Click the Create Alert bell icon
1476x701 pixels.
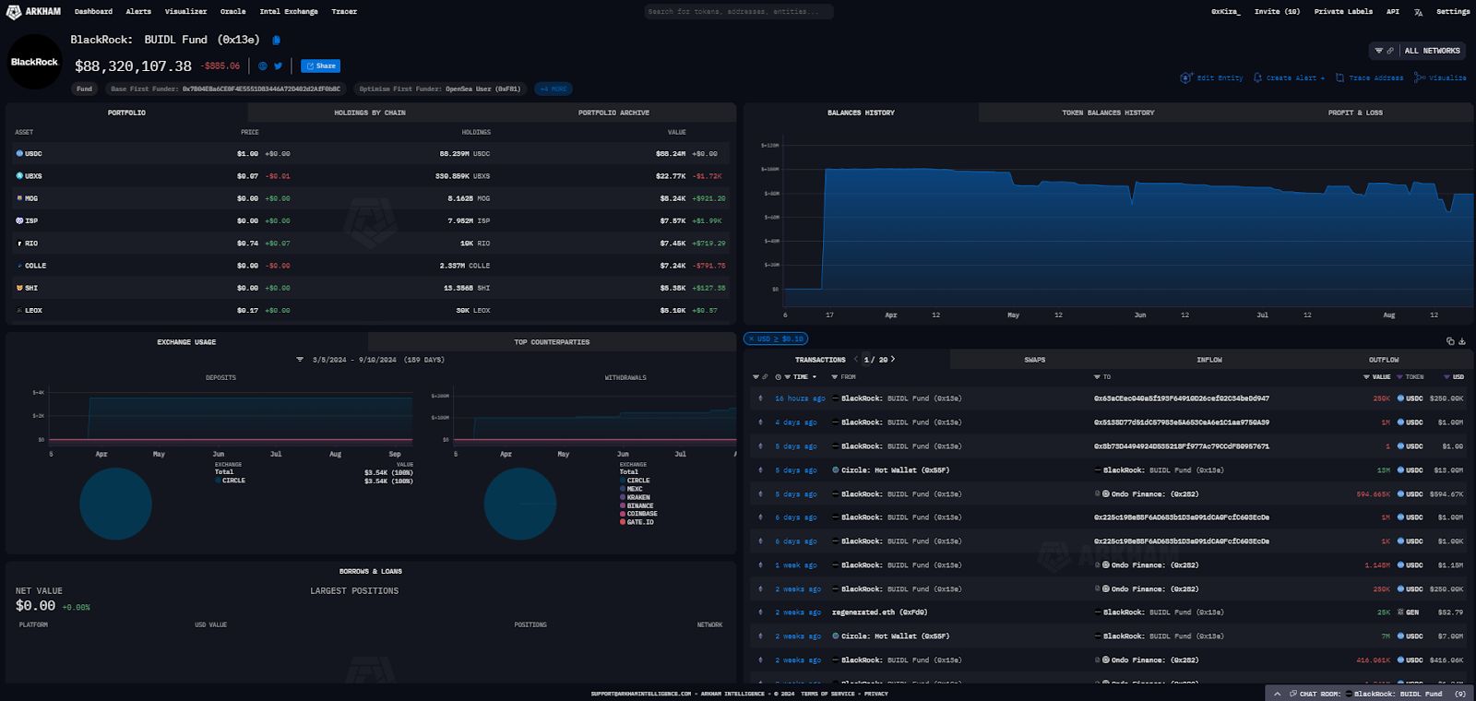[x=1257, y=78]
